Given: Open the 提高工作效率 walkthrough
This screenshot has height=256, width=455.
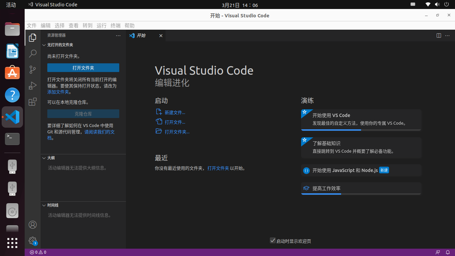Looking at the screenshot, I should pyautogui.click(x=361, y=188).
